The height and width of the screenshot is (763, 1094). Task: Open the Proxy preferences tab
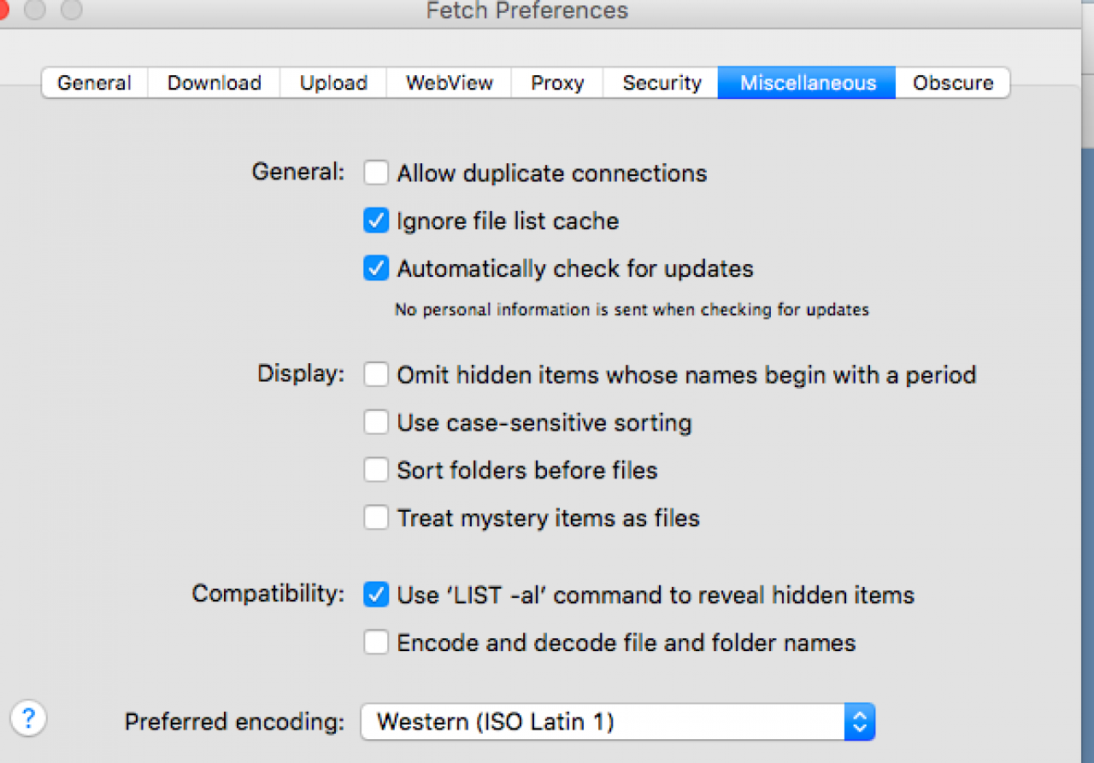(x=557, y=83)
